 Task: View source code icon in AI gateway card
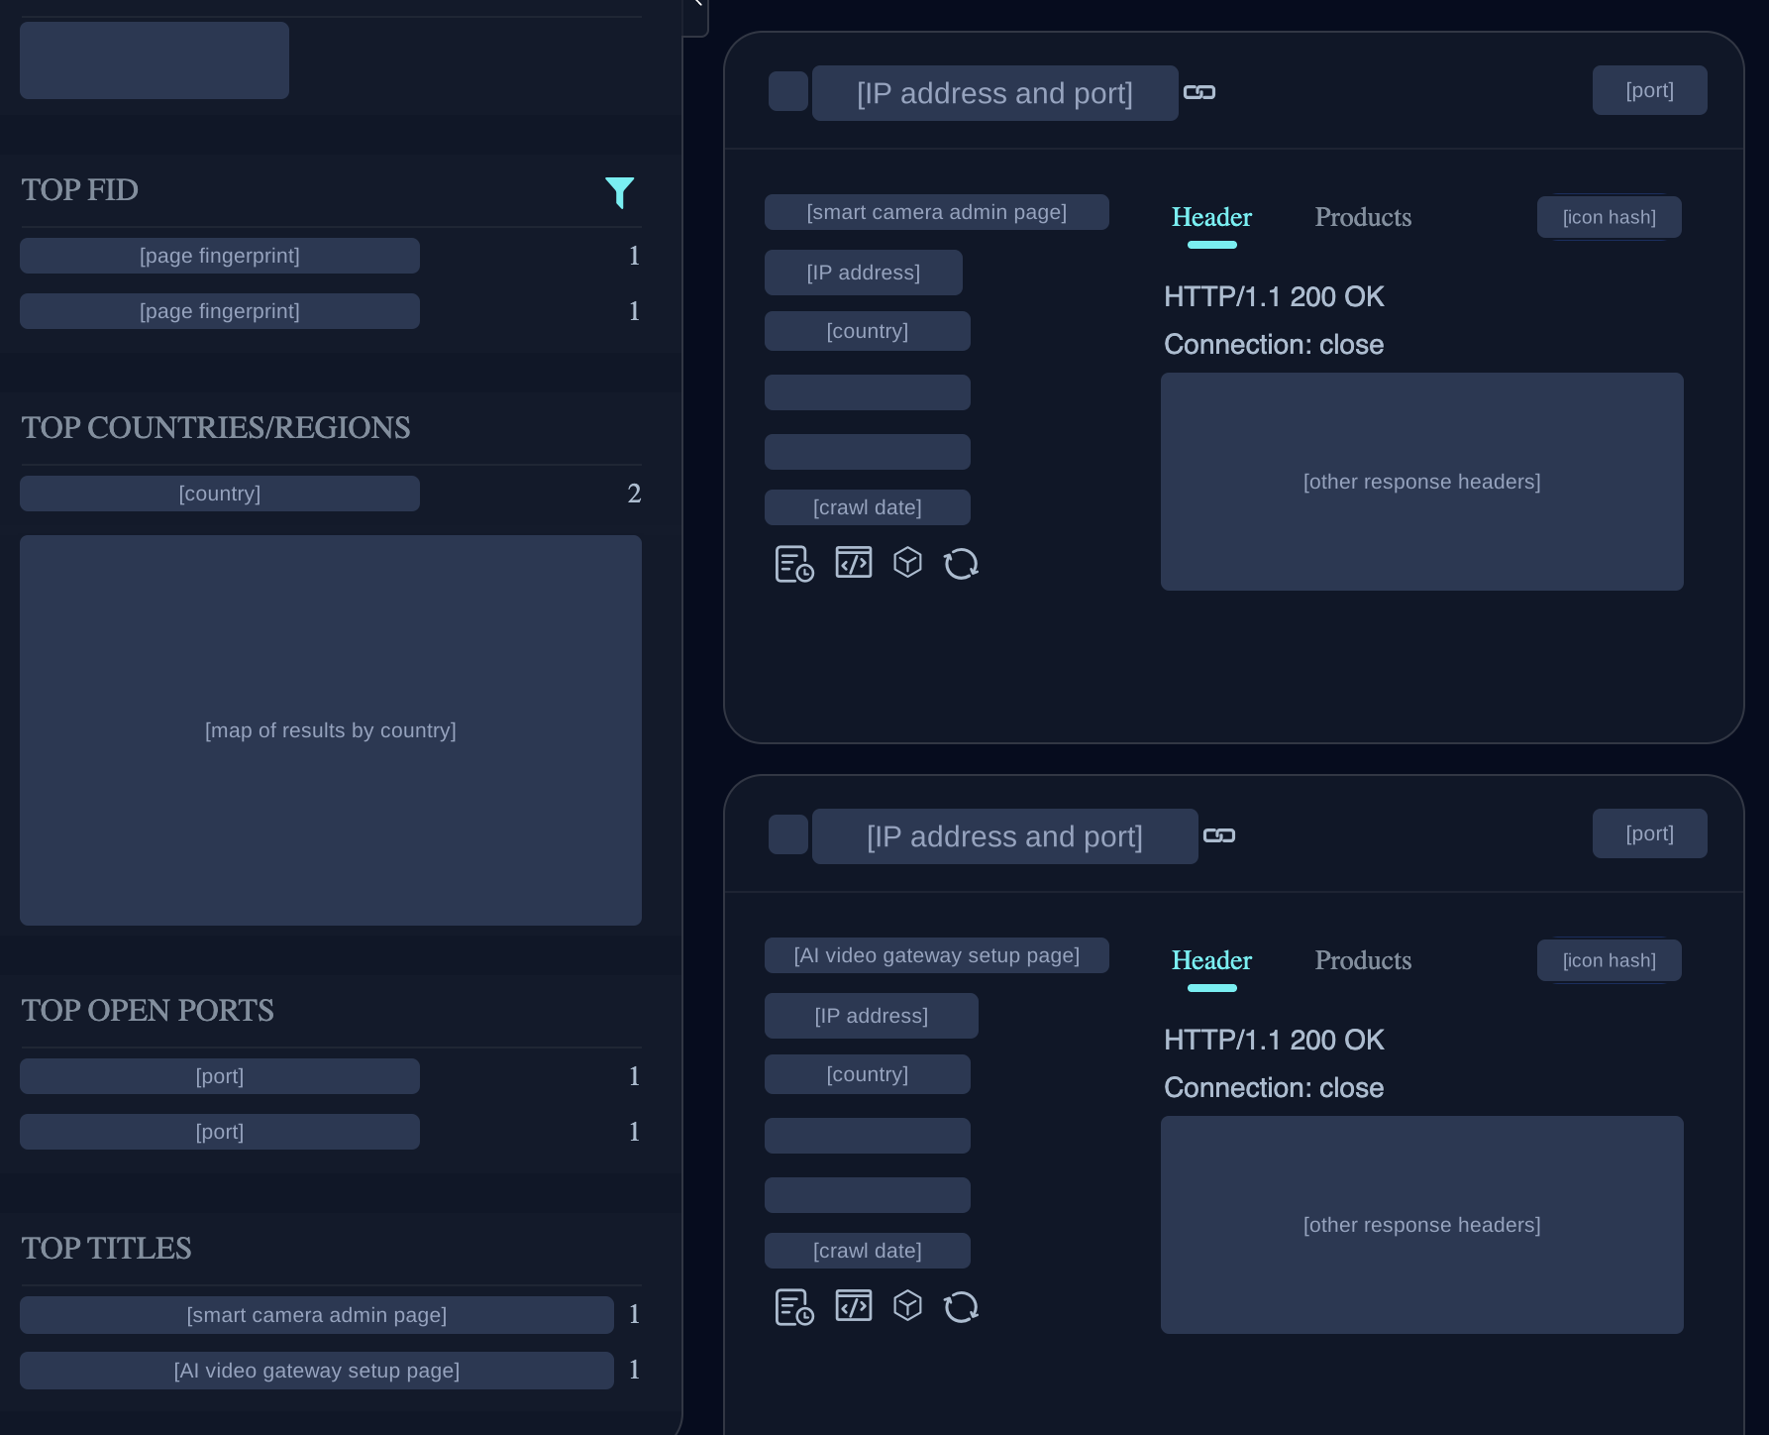pos(854,1305)
